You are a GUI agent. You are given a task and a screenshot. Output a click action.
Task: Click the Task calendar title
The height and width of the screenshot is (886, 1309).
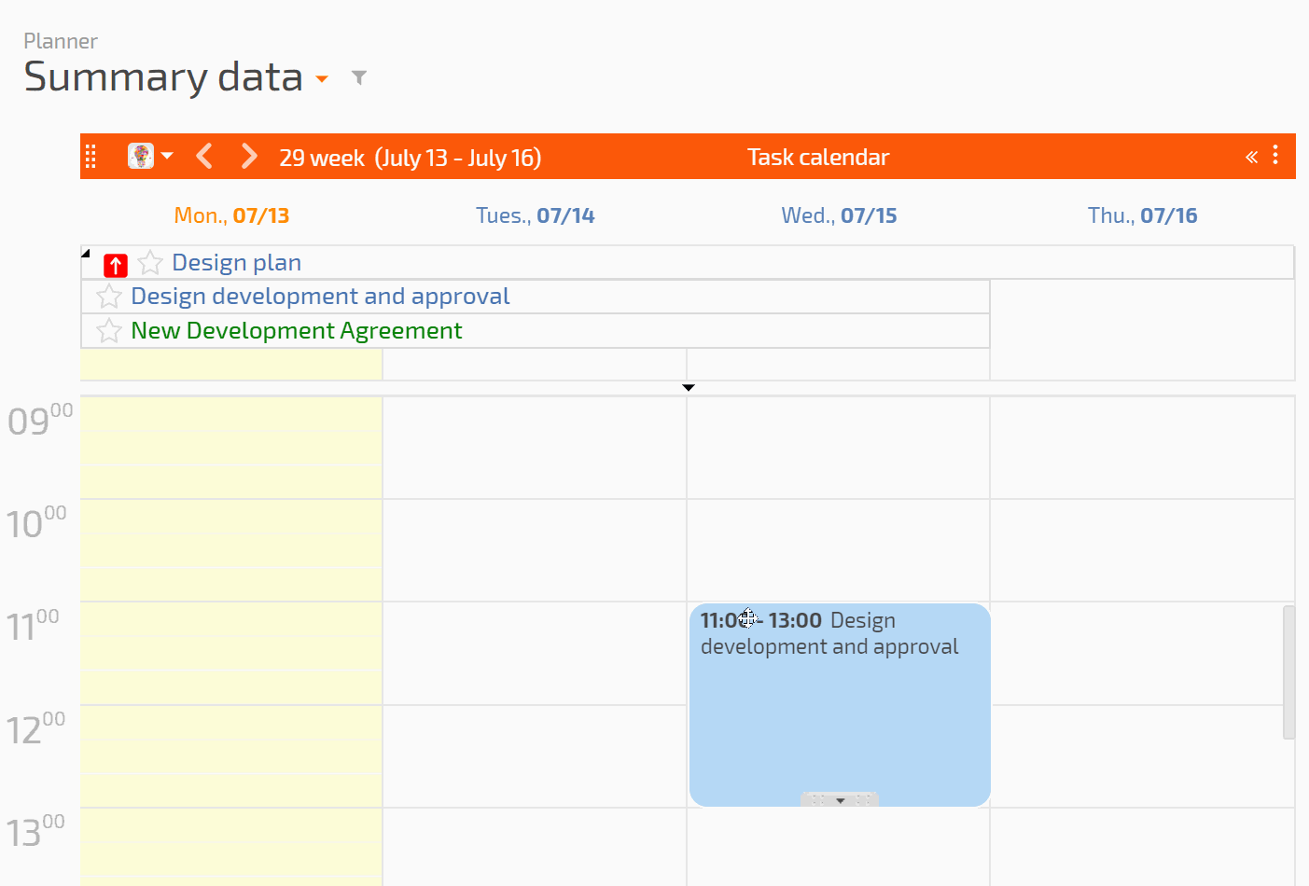pos(818,157)
